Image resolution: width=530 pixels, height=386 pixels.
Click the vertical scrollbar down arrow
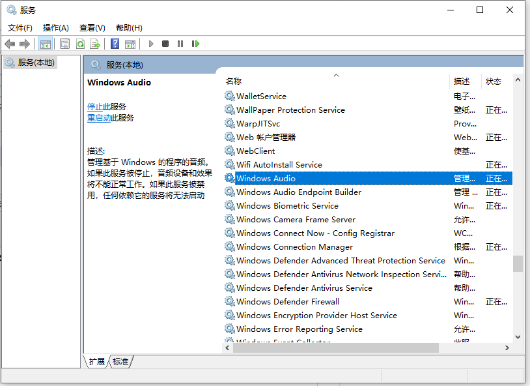pos(518,337)
